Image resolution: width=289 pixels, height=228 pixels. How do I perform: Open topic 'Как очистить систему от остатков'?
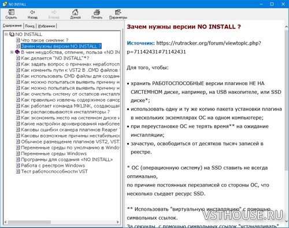point(70,94)
